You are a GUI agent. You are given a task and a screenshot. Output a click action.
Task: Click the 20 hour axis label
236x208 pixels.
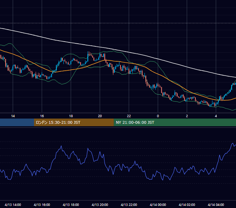pos(100,116)
